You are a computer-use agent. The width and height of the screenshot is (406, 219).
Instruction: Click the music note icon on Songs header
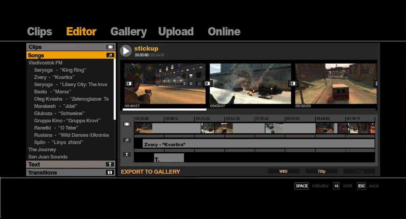110,55
